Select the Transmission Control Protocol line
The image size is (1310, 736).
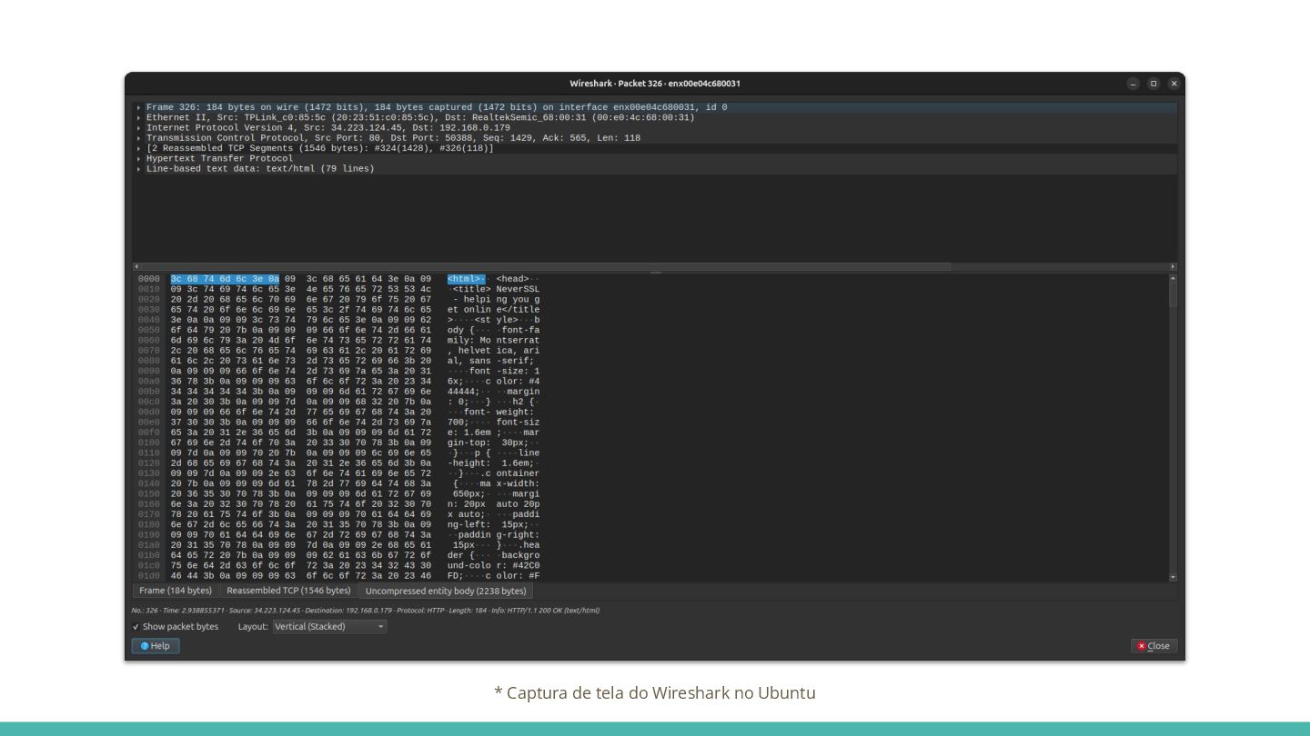[x=393, y=138]
